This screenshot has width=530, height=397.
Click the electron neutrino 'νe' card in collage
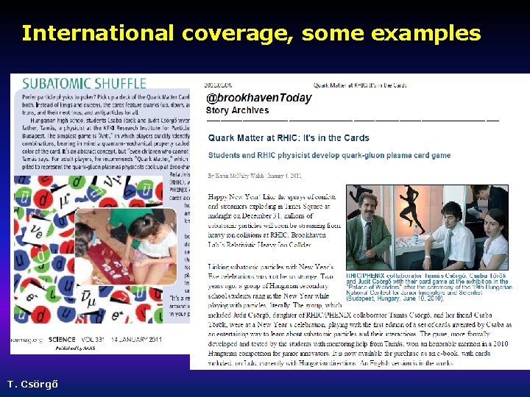tap(36, 231)
